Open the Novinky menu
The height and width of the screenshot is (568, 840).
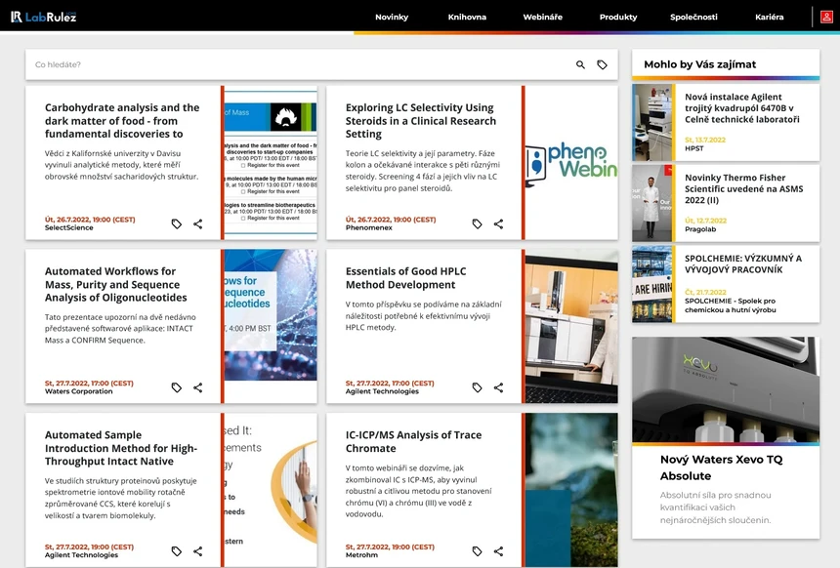click(392, 17)
